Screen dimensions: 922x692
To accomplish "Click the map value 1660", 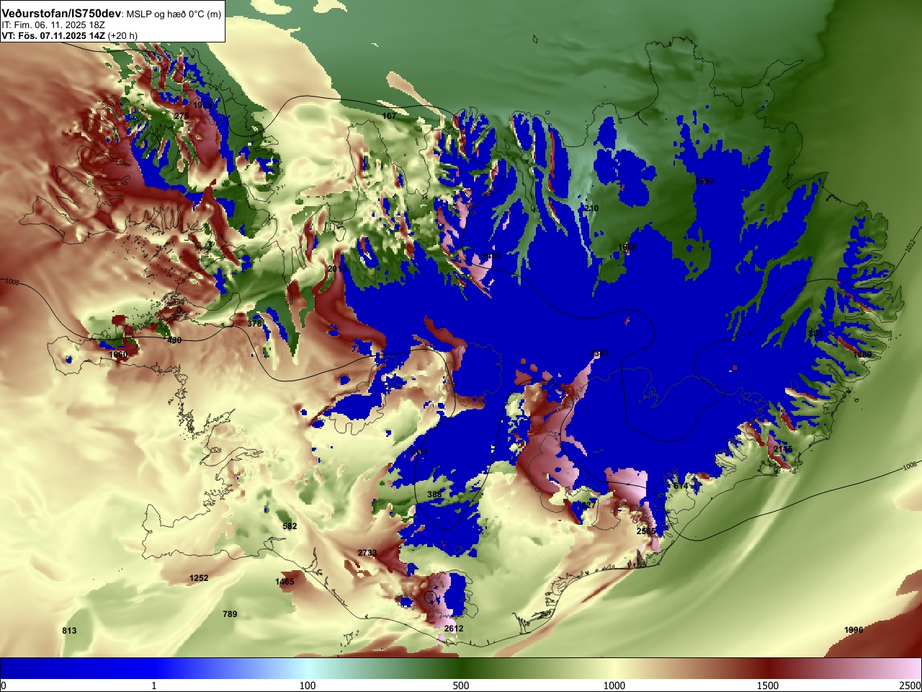I will pos(118,355).
